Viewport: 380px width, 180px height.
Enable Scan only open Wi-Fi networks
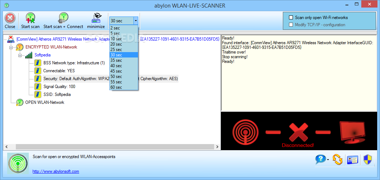click(291, 18)
